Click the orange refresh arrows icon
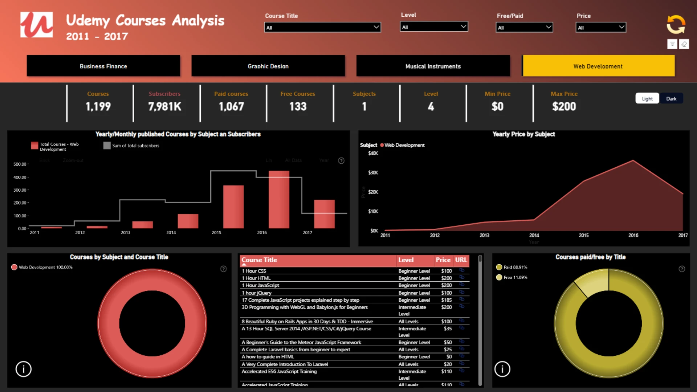697x392 pixels. coord(676,25)
